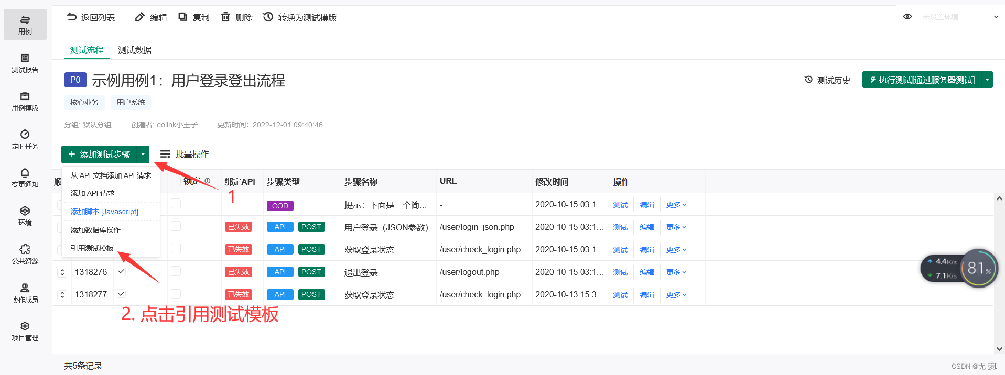Open the 用例 sidebar section

[25, 25]
